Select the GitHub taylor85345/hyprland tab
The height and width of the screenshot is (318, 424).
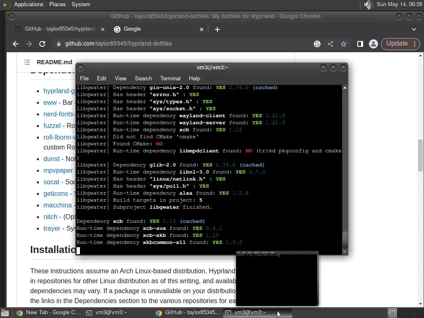tap(60, 29)
